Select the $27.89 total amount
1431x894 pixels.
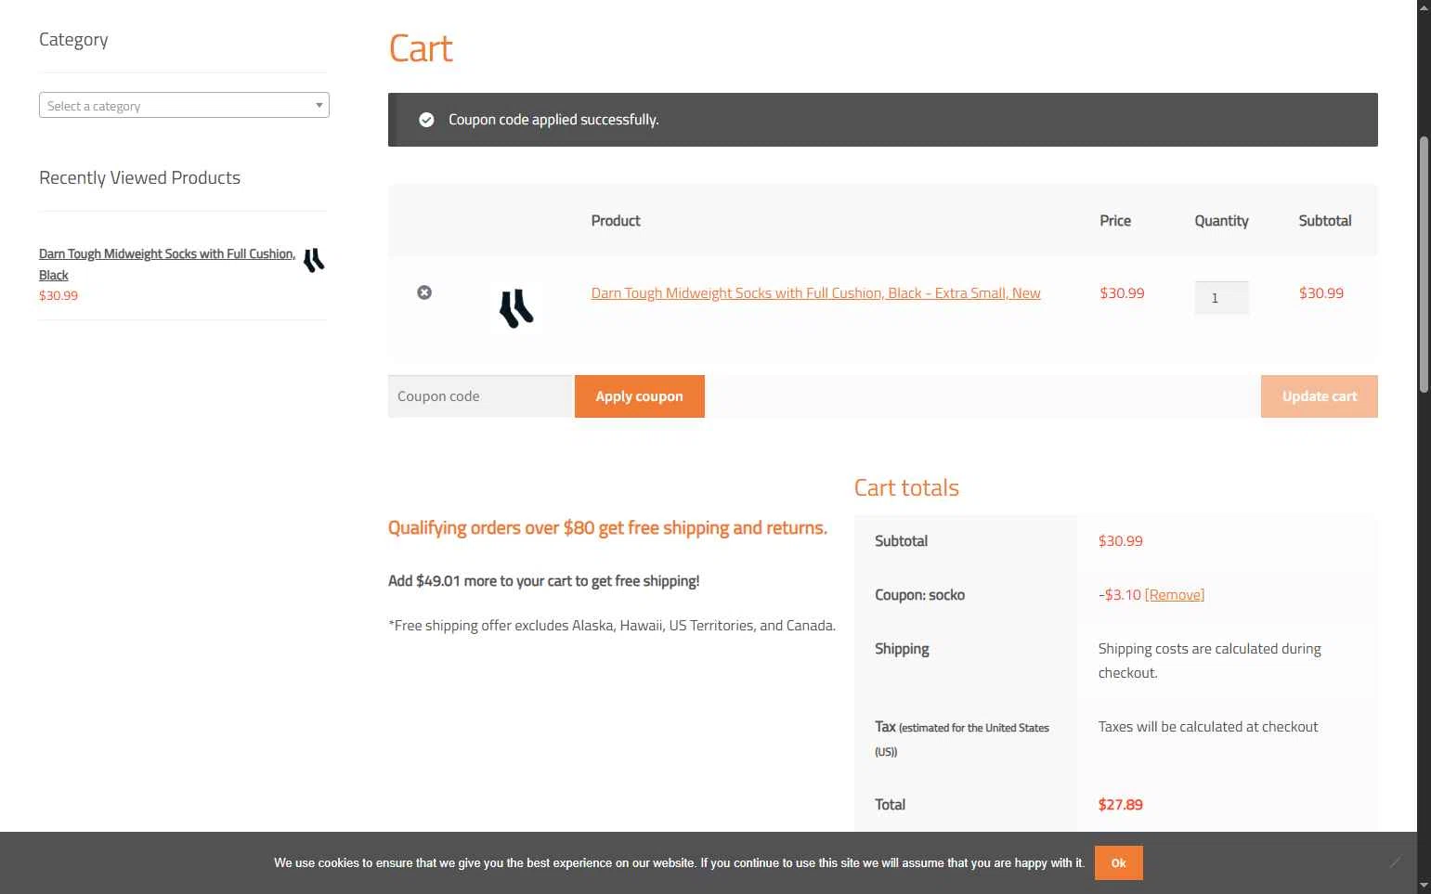1120,805
